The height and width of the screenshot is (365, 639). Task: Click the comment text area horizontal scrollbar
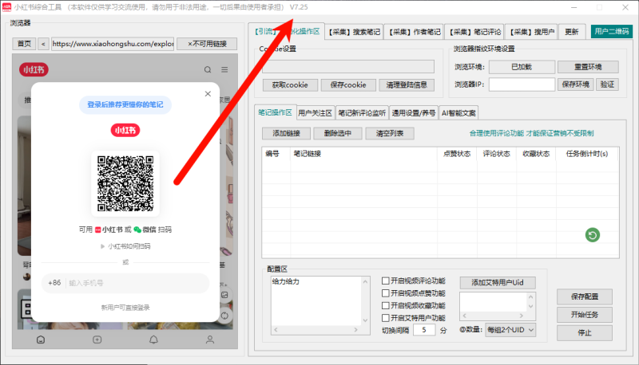click(x=316, y=330)
